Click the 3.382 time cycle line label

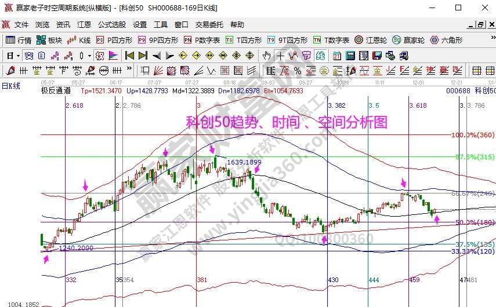click(337, 106)
